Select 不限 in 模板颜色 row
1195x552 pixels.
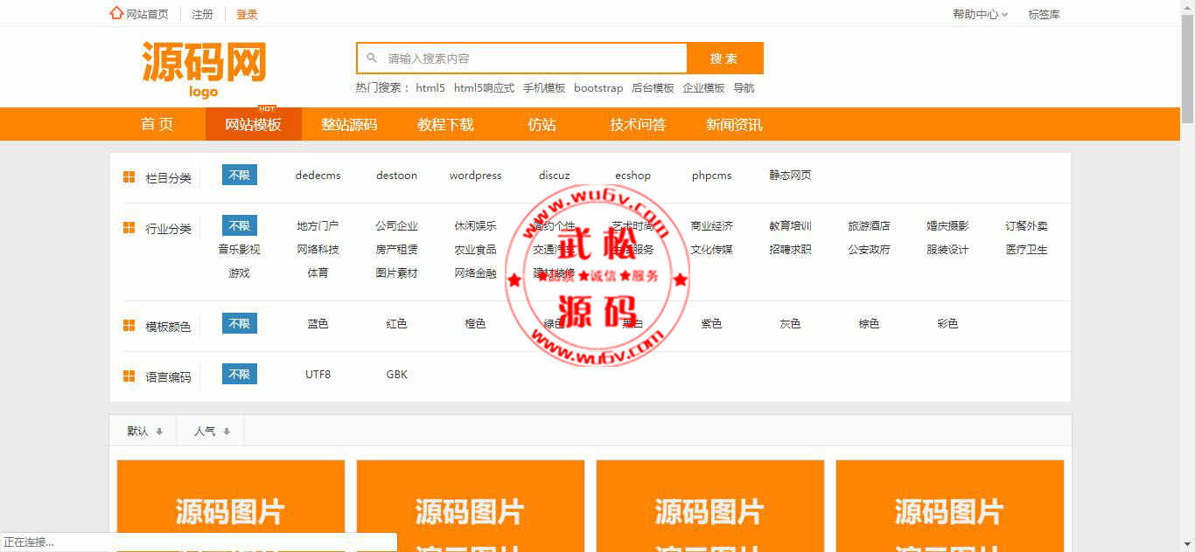point(240,324)
